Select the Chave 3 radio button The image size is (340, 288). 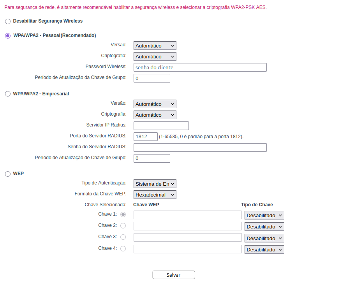click(x=123, y=237)
